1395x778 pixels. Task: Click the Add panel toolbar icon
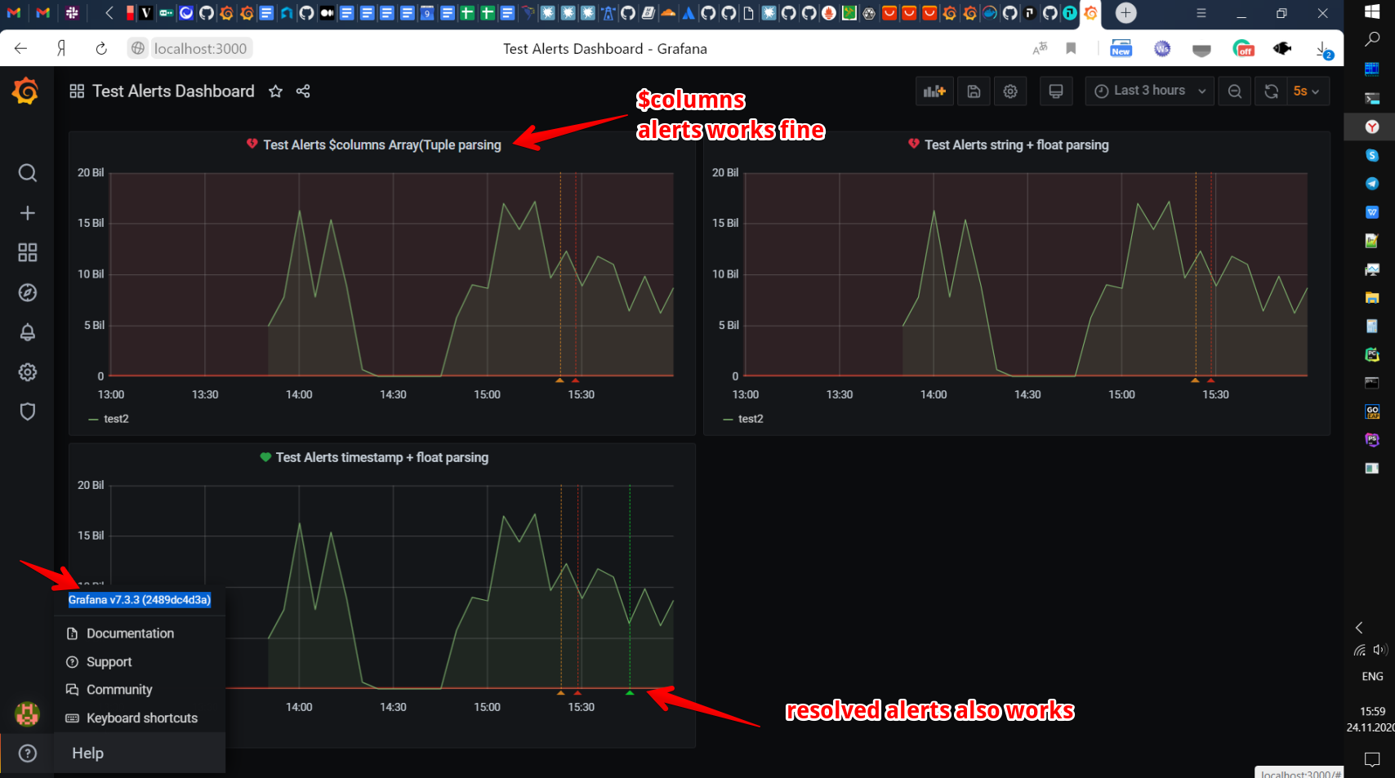pos(934,91)
